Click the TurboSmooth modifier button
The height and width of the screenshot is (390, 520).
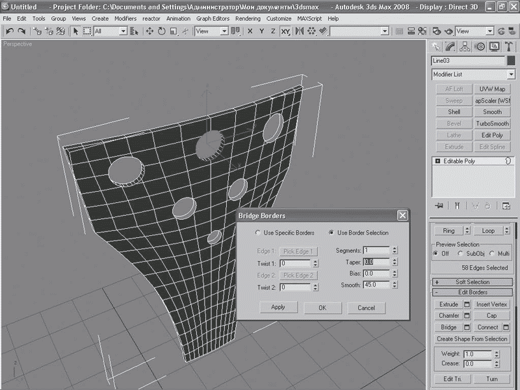(492, 123)
